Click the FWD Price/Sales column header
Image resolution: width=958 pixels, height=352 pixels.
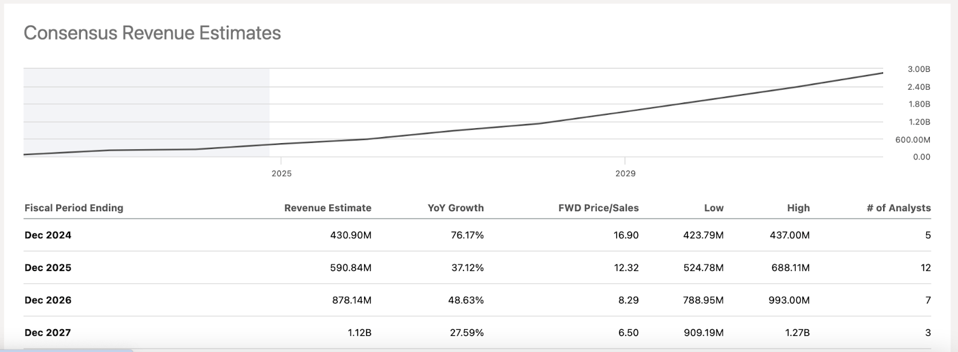point(598,208)
